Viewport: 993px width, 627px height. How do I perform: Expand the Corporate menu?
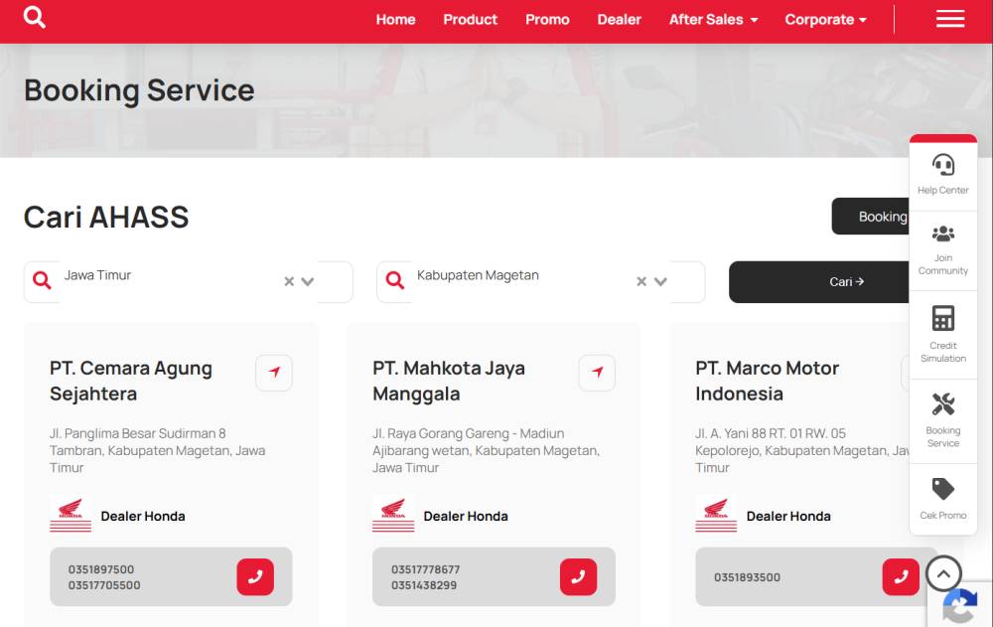pyautogui.click(x=826, y=20)
